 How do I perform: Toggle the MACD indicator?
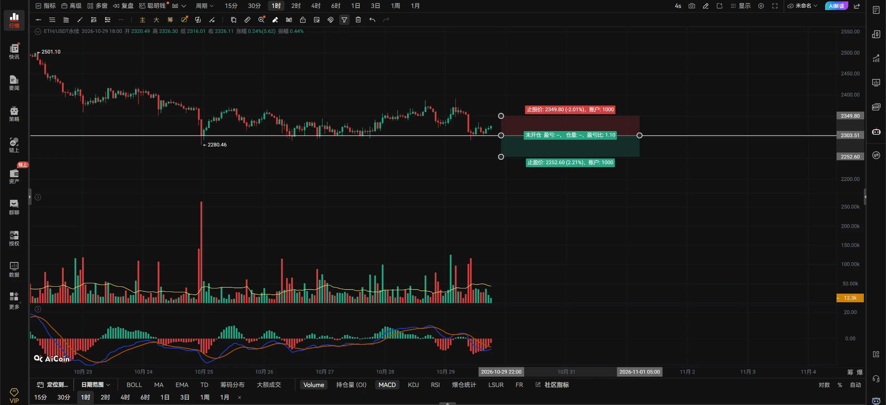(387, 385)
